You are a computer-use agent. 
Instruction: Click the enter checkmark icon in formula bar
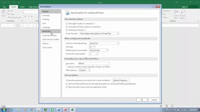pos(28,26)
